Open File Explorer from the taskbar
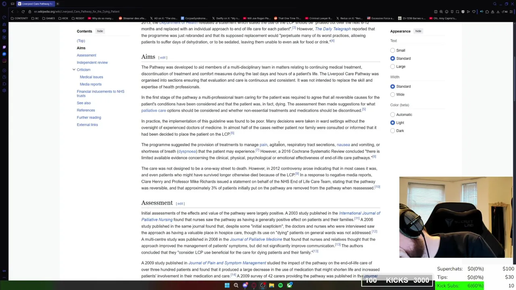516x290 pixels. coord(272,286)
